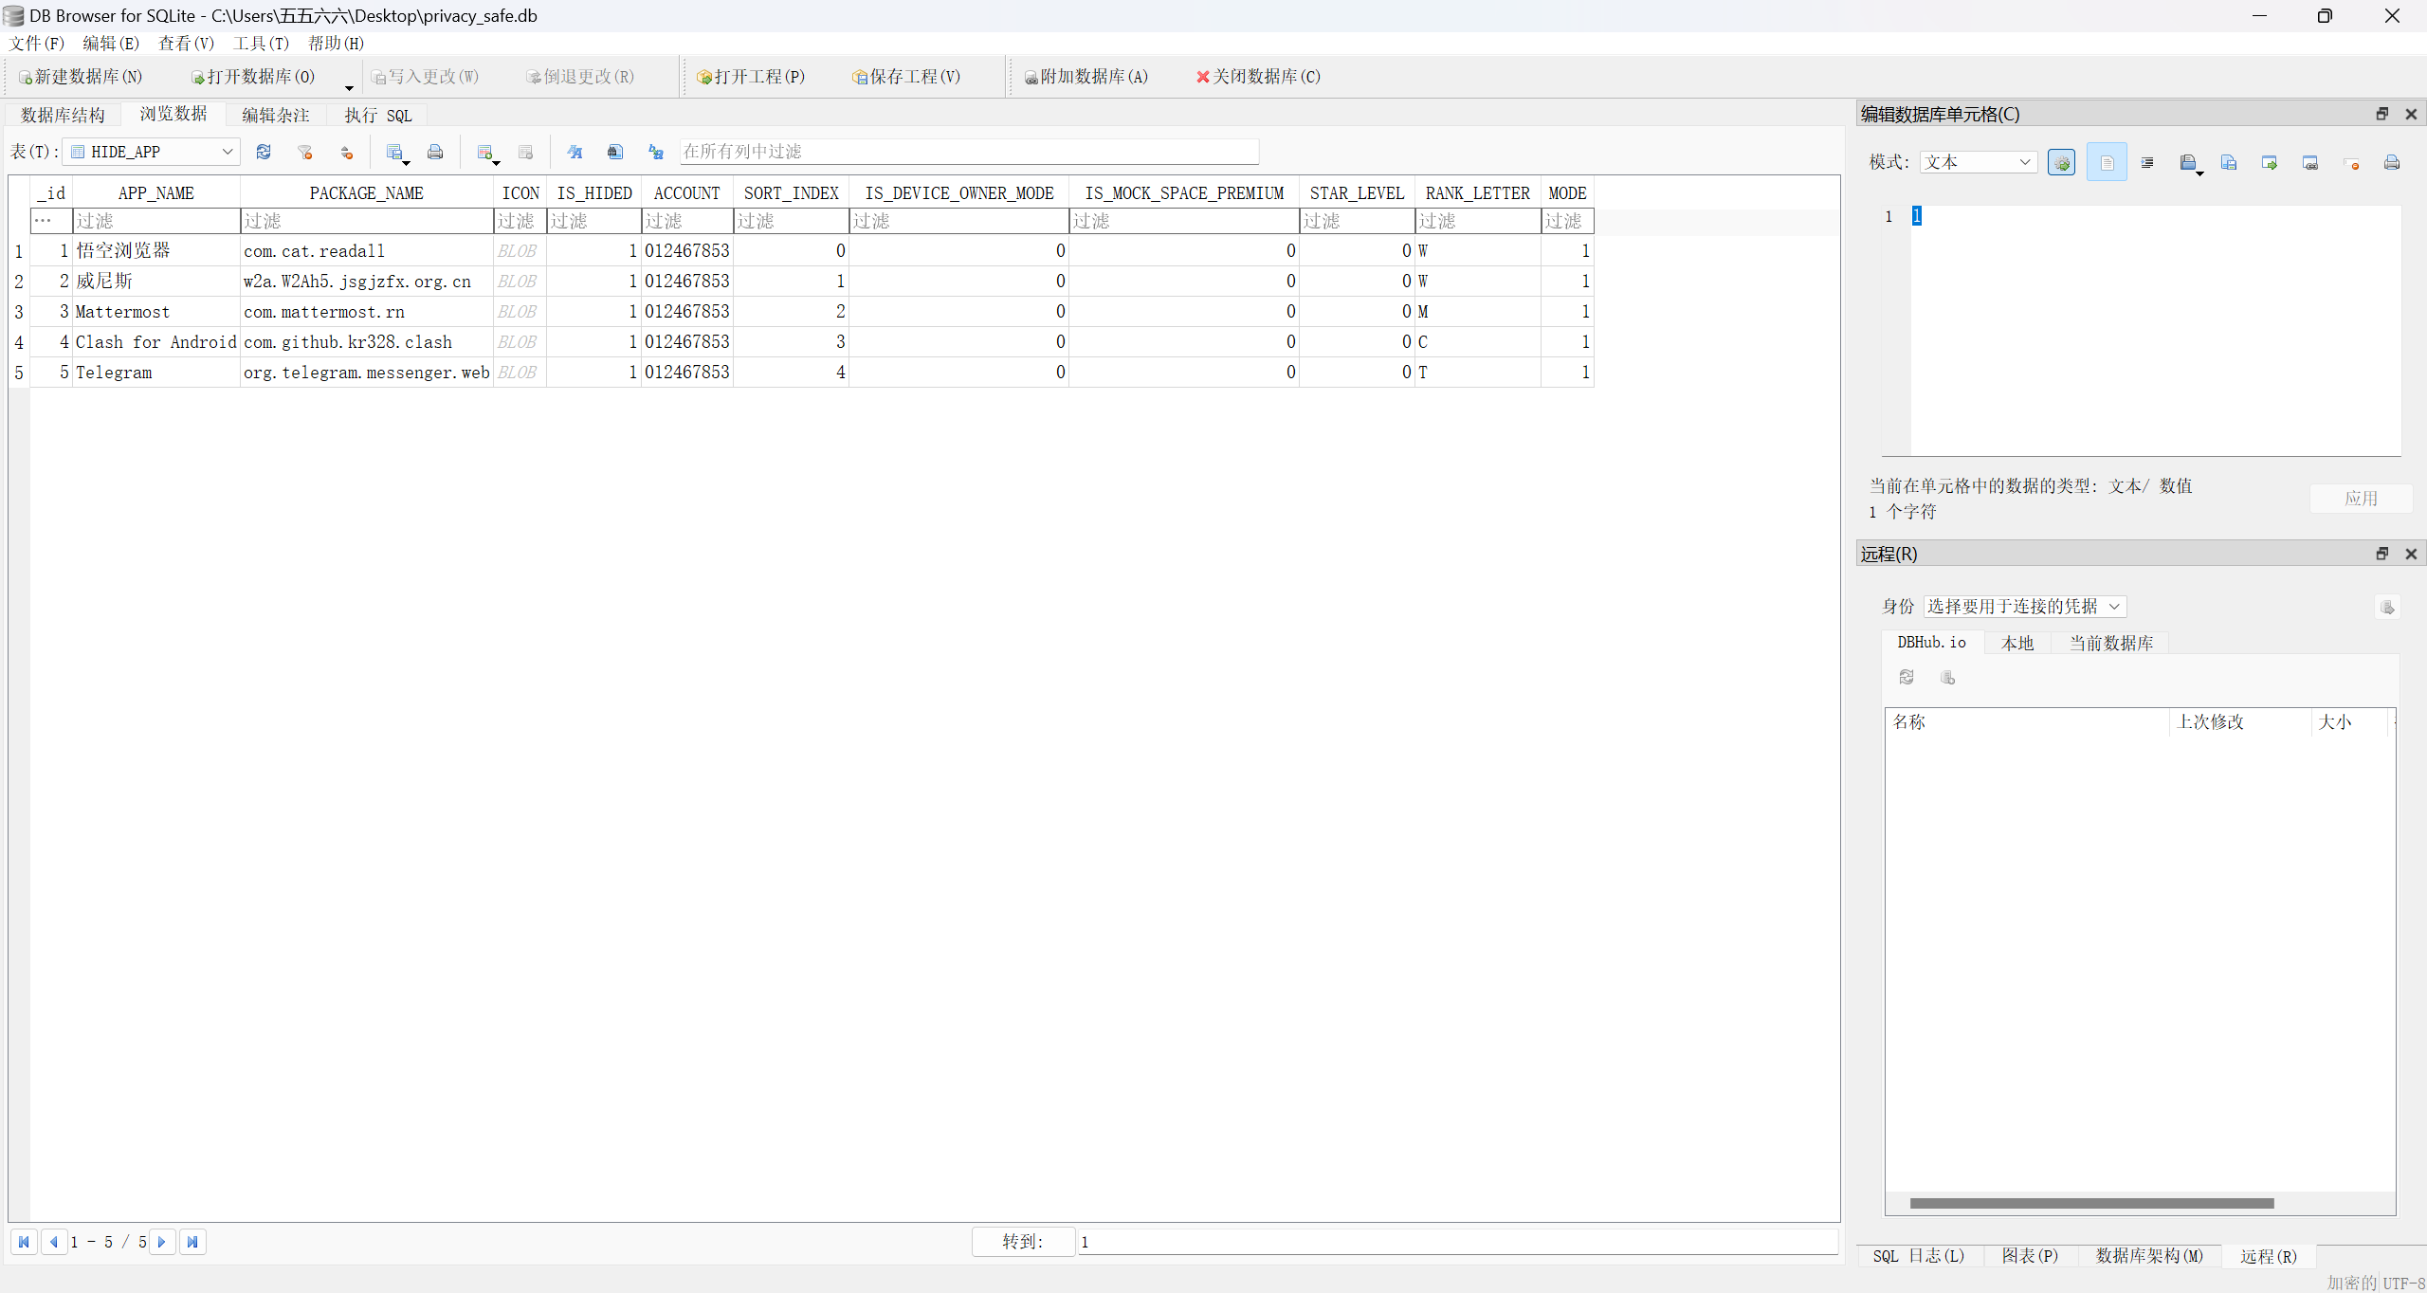Open the 工具(T) menu
2427x1293 pixels.
pos(261,44)
